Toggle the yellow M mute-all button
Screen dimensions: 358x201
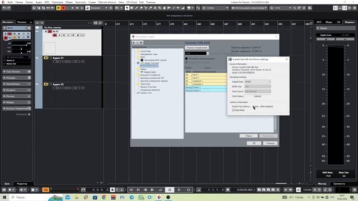(58, 8)
